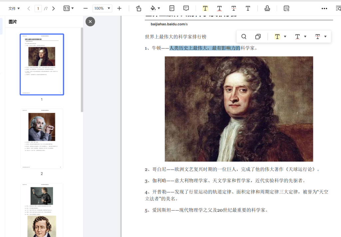Screen dimensions: 341x237
Task: Click the page document icon in toolbar
Action: (x=172, y=8)
